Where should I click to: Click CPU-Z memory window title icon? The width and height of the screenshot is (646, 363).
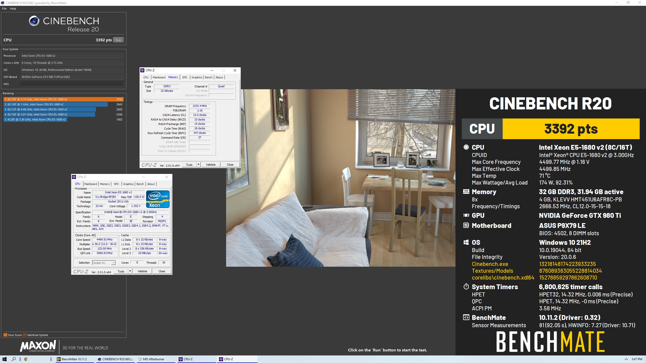142,70
